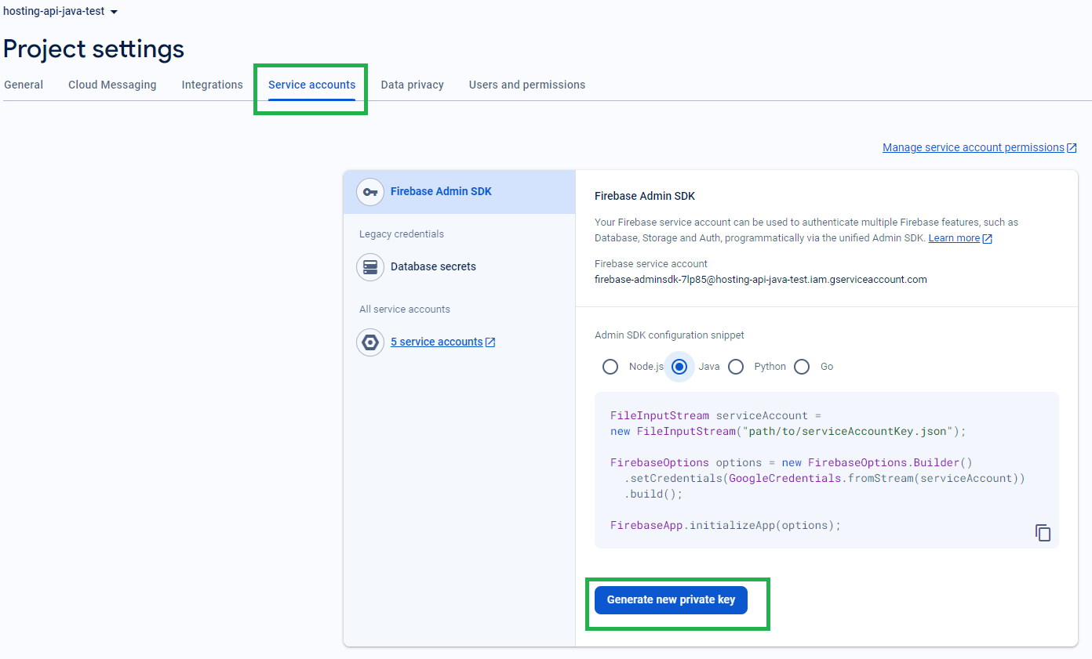
Task: Switch to the General tab
Action: [x=24, y=85]
